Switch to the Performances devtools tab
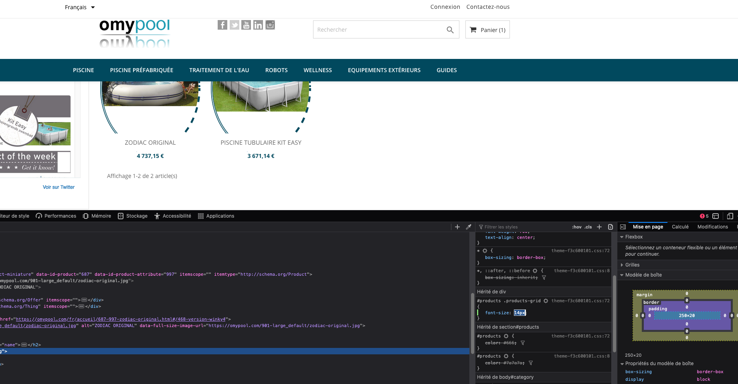Viewport: 738px width, 384px height. (x=56, y=216)
